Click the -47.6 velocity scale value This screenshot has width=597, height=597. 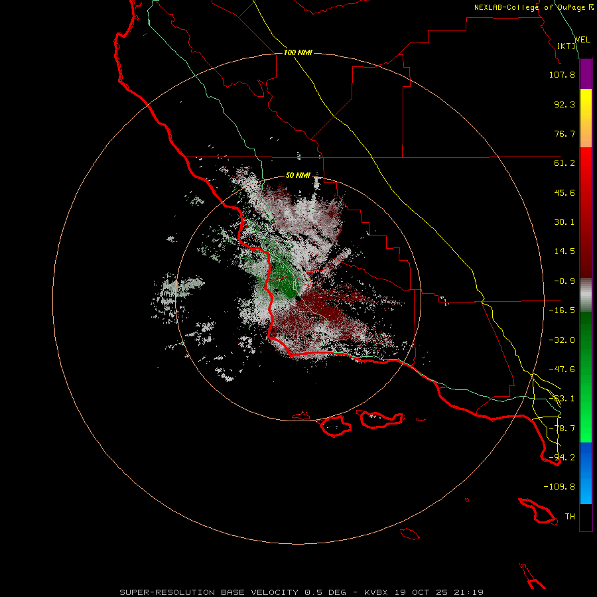point(562,369)
